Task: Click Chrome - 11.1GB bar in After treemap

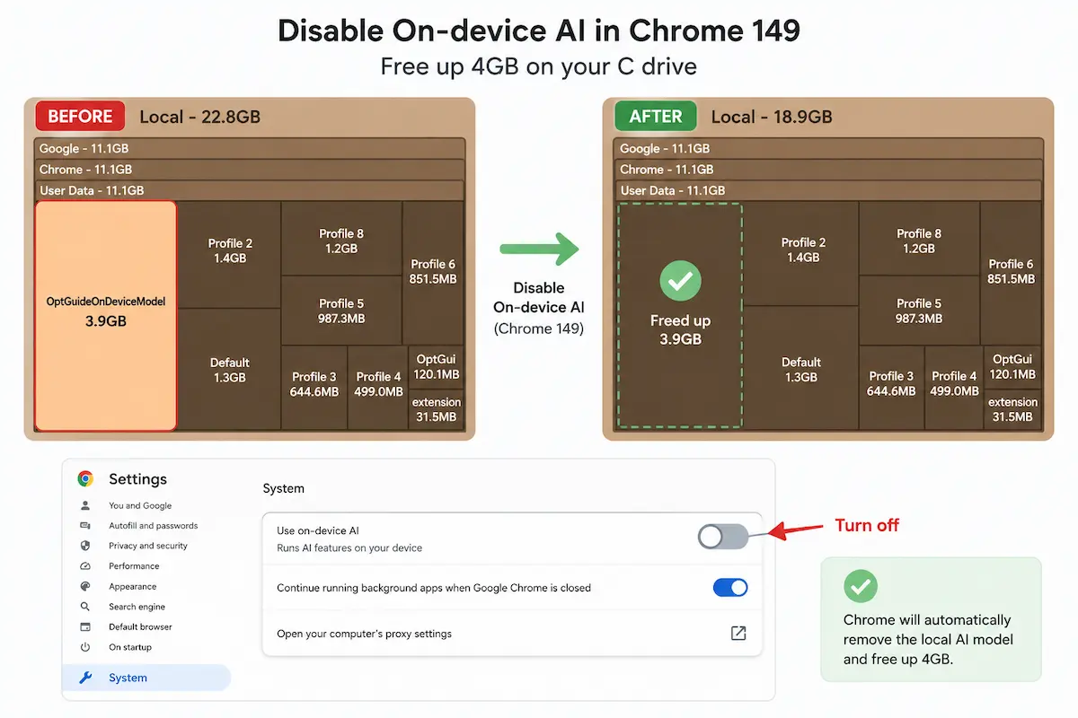Action: point(830,170)
